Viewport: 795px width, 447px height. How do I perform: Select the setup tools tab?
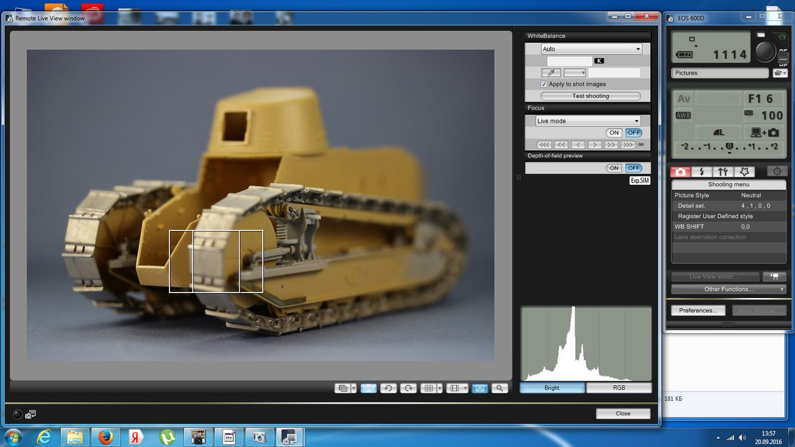tap(723, 172)
